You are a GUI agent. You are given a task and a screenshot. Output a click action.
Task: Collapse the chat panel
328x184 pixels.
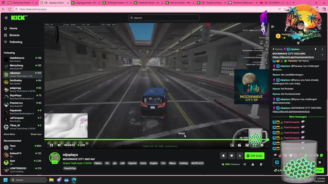coord(273,27)
